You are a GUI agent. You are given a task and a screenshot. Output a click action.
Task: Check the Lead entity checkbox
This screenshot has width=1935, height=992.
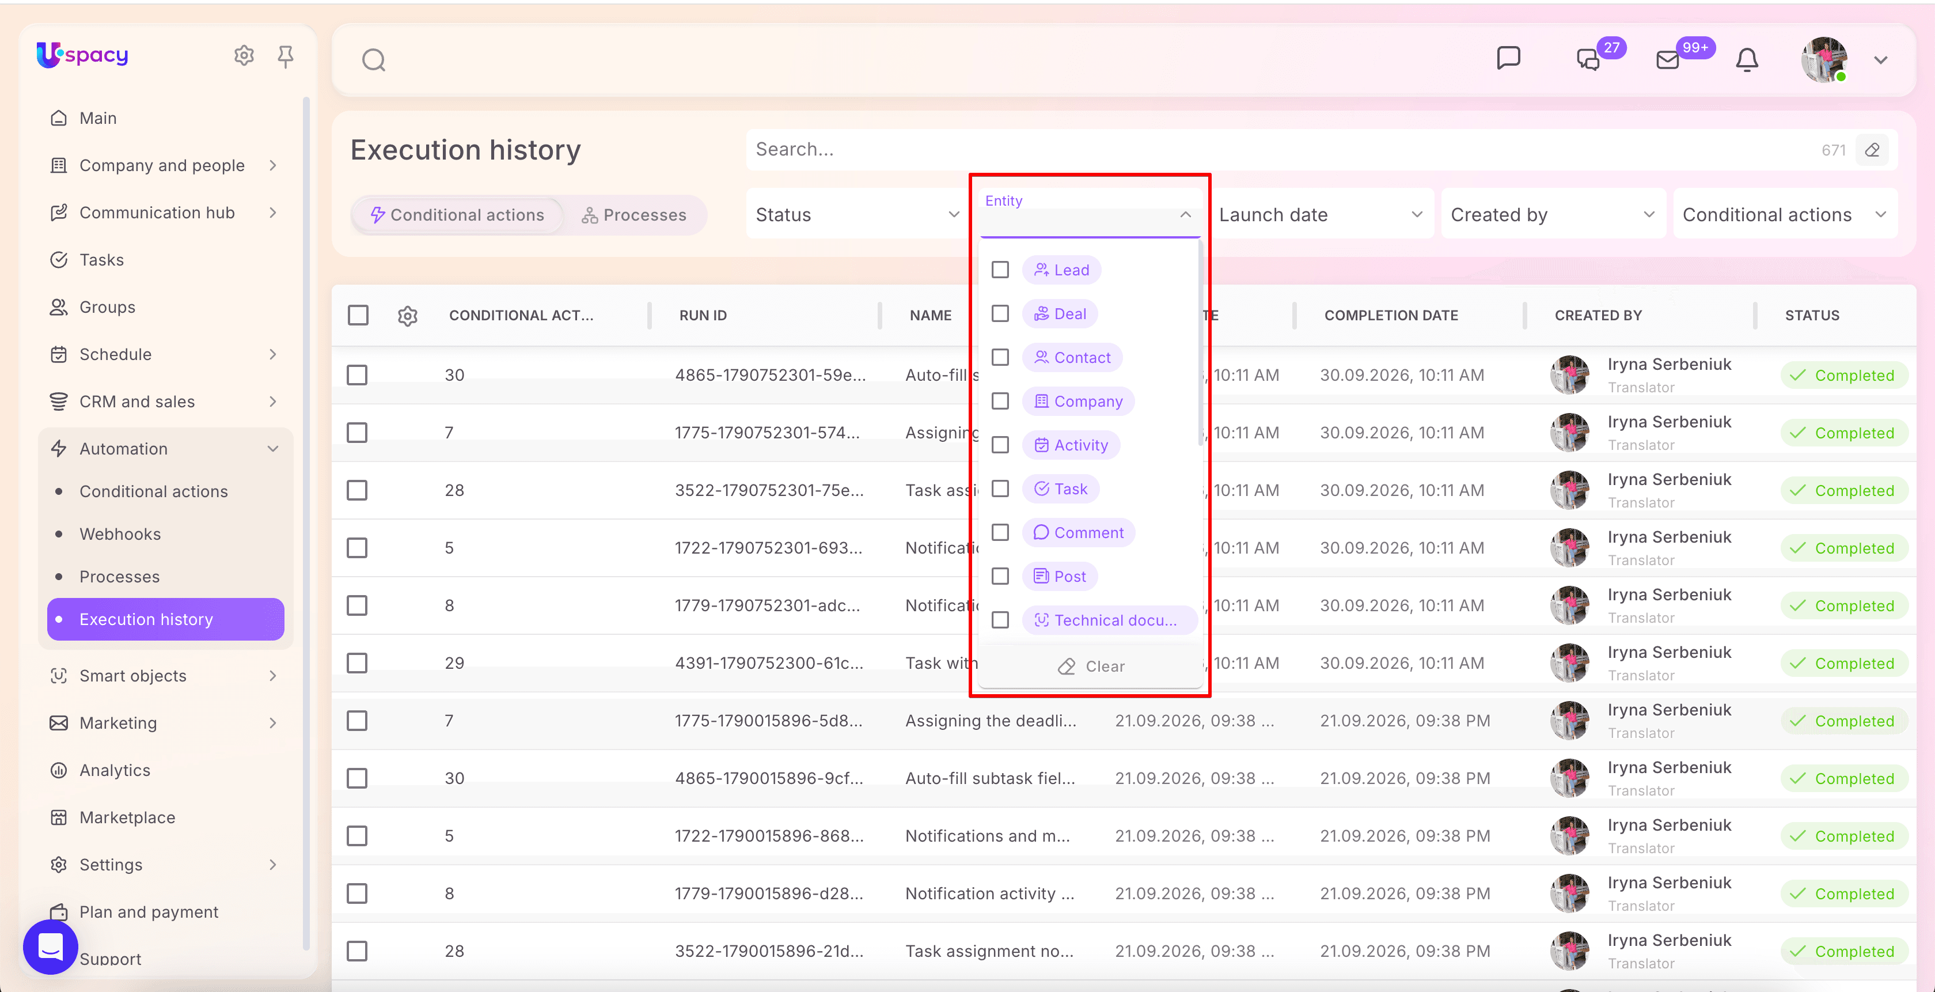point(1000,270)
